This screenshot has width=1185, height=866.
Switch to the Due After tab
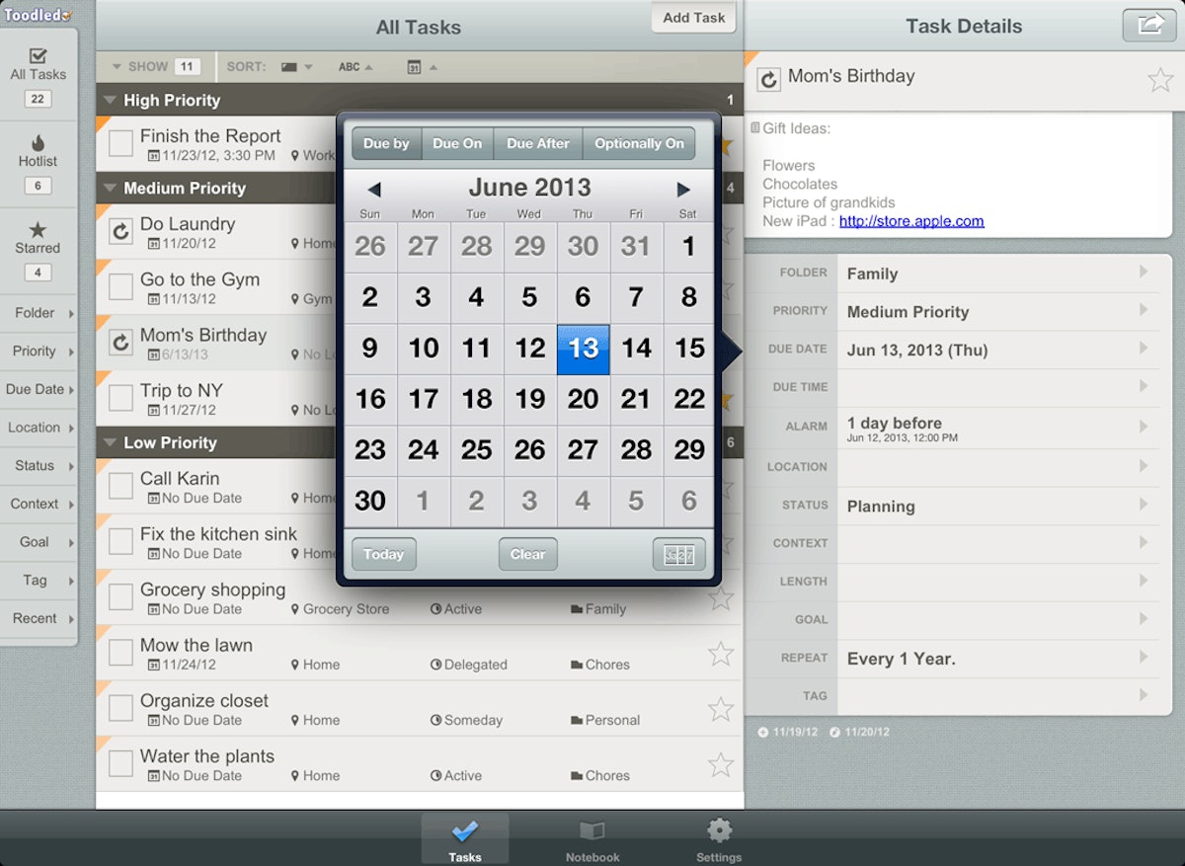tap(537, 142)
